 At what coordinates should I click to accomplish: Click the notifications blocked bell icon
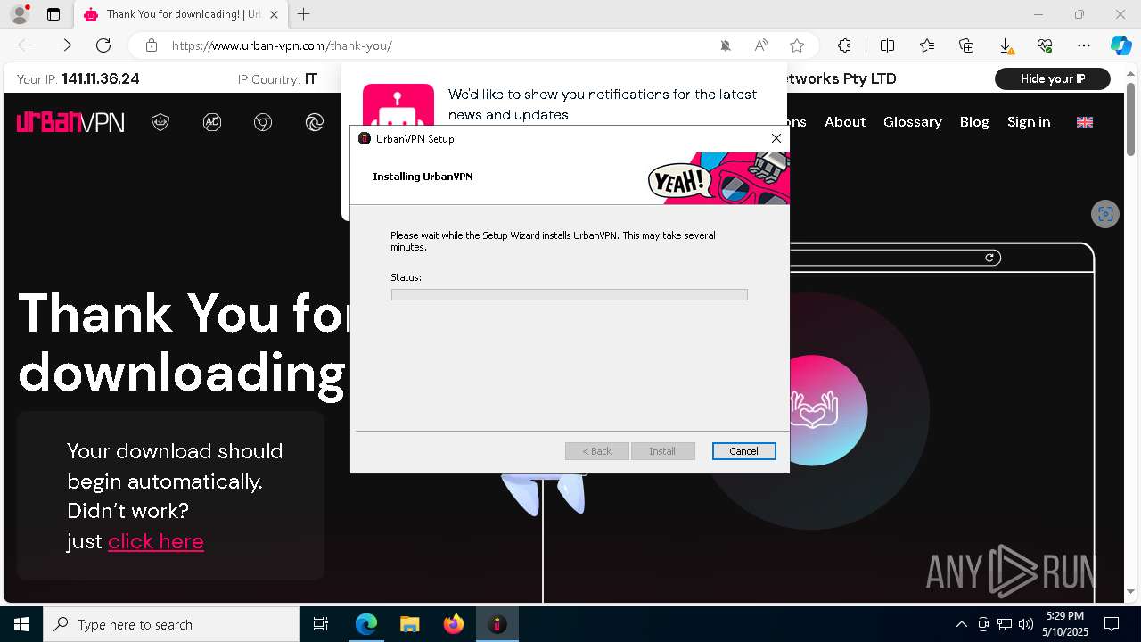(726, 45)
